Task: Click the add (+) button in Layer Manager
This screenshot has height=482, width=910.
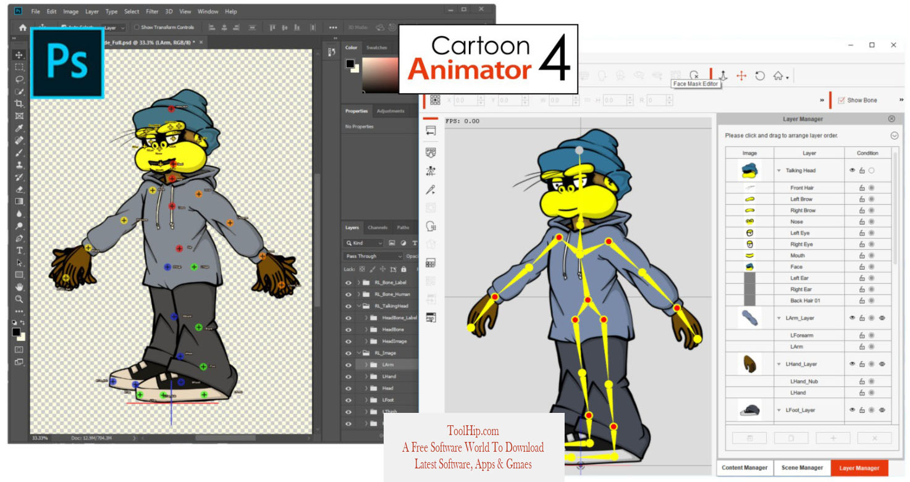Action: pyautogui.click(x=833, y=438)
